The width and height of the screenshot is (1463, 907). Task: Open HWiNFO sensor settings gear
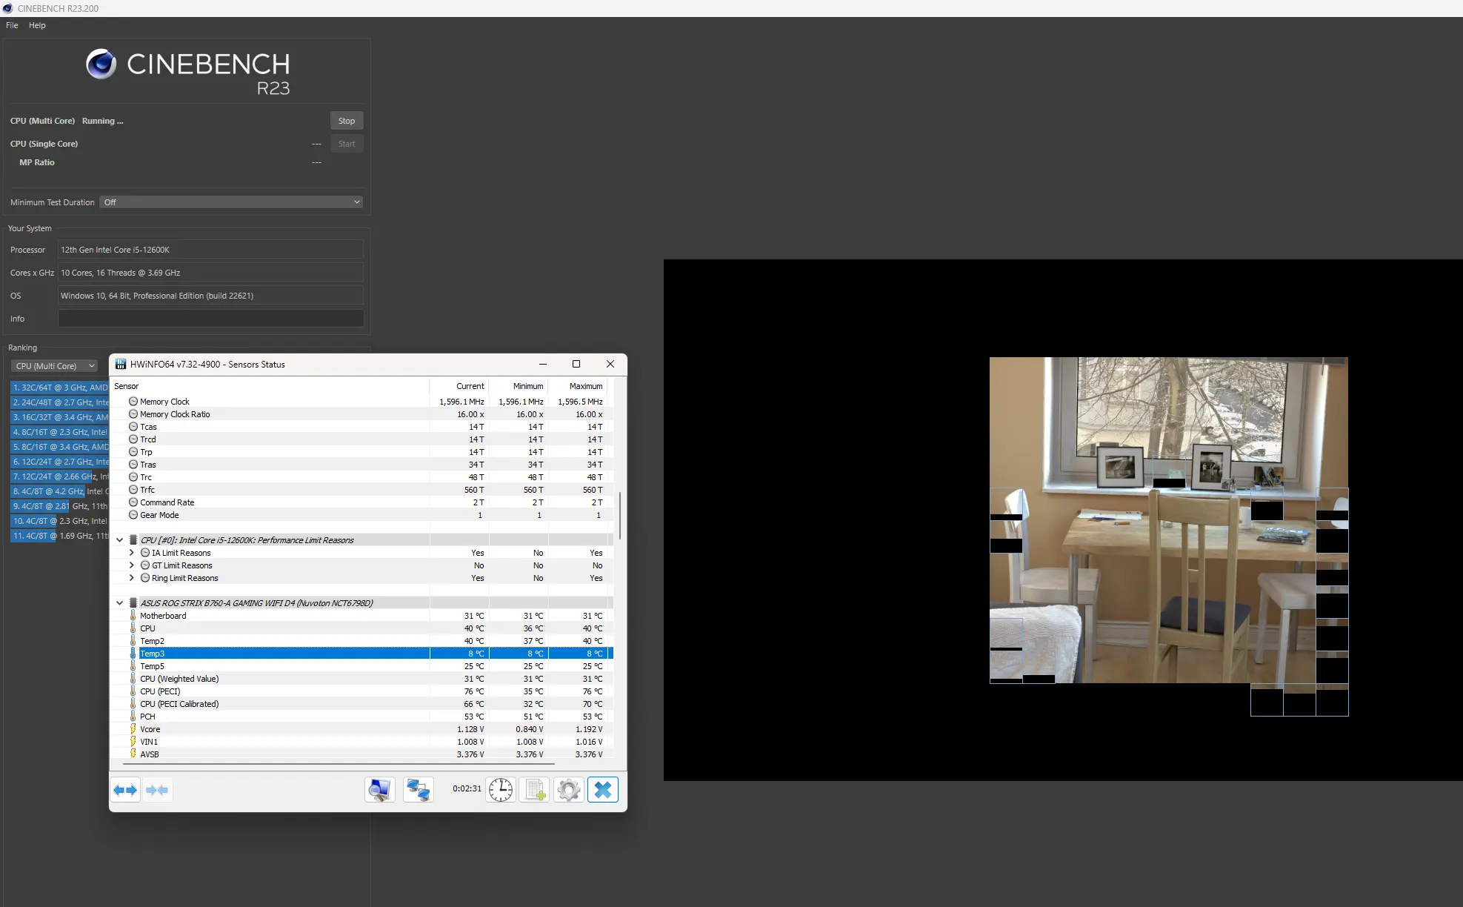pyautogui.click(x=569, y=790)
